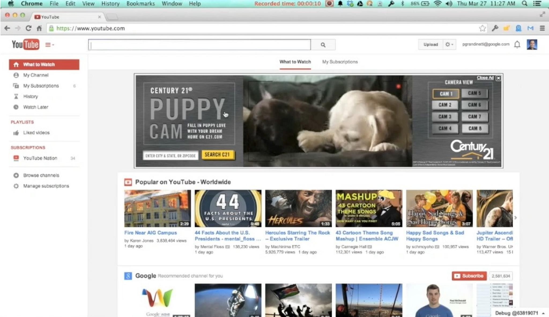The width and height of the screenshot is (549, 317).
Task: Click the YouTube search box
Action: 199,45
